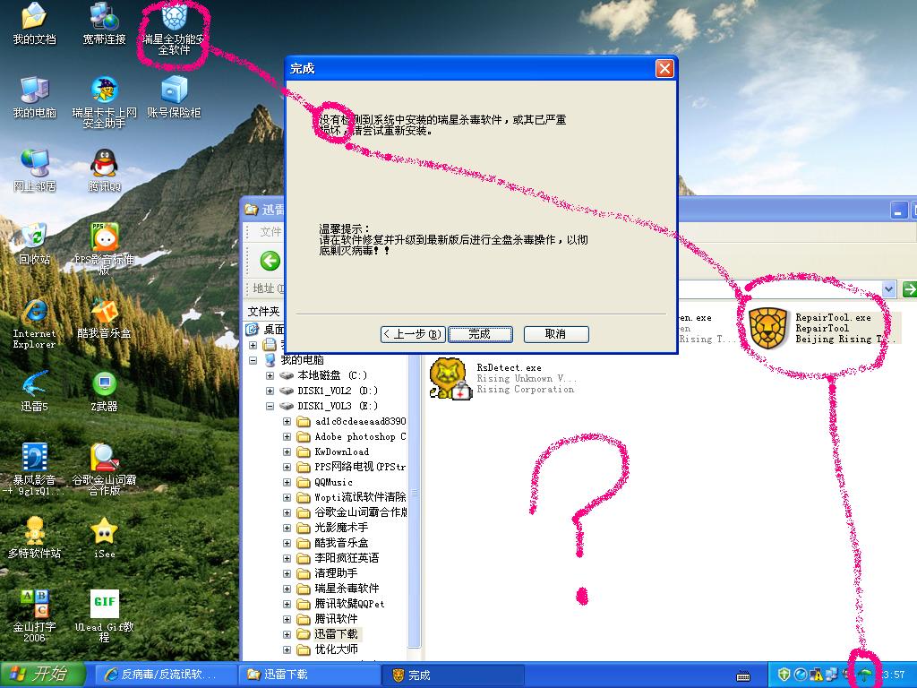Viewport: 917px width, 688px height.
Task: Open the 暴风影音 desktop shortcut
Action: pyautogui.click(x=35, y=469)
